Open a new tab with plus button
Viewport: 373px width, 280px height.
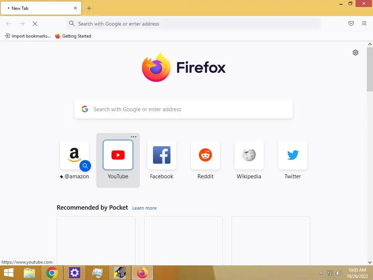click(89, 8)
